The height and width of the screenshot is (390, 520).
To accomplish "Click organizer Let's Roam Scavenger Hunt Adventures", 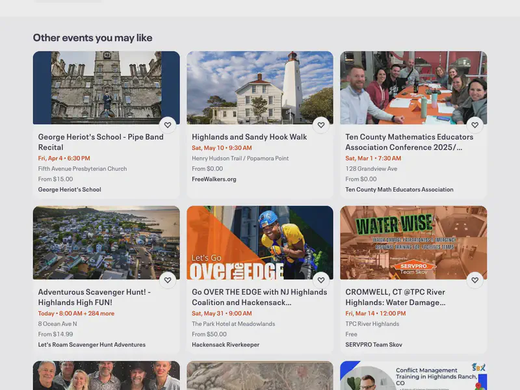I will [x=92, y=344].
